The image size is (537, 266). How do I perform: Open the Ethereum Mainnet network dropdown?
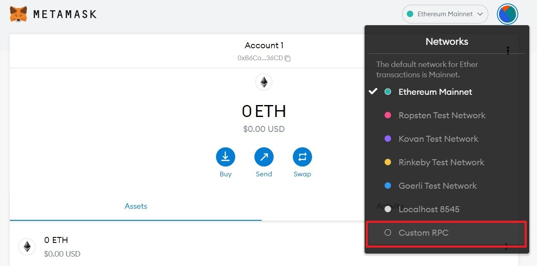445,14
